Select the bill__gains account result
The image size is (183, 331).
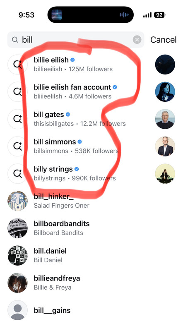tap(91, 310)
